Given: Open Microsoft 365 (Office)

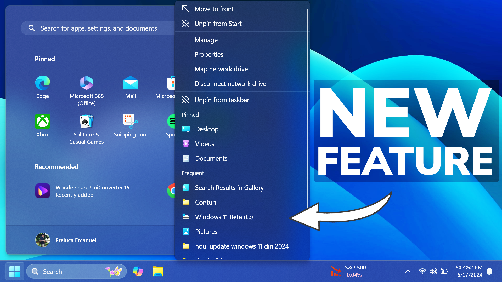Looking at the screenshot, I should [x=86, y=86].
